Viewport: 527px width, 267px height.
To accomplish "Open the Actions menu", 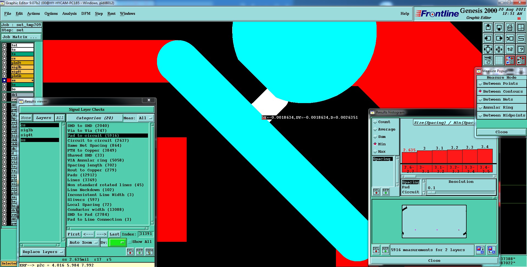I will pyautogui.click(x=33, y=14).
